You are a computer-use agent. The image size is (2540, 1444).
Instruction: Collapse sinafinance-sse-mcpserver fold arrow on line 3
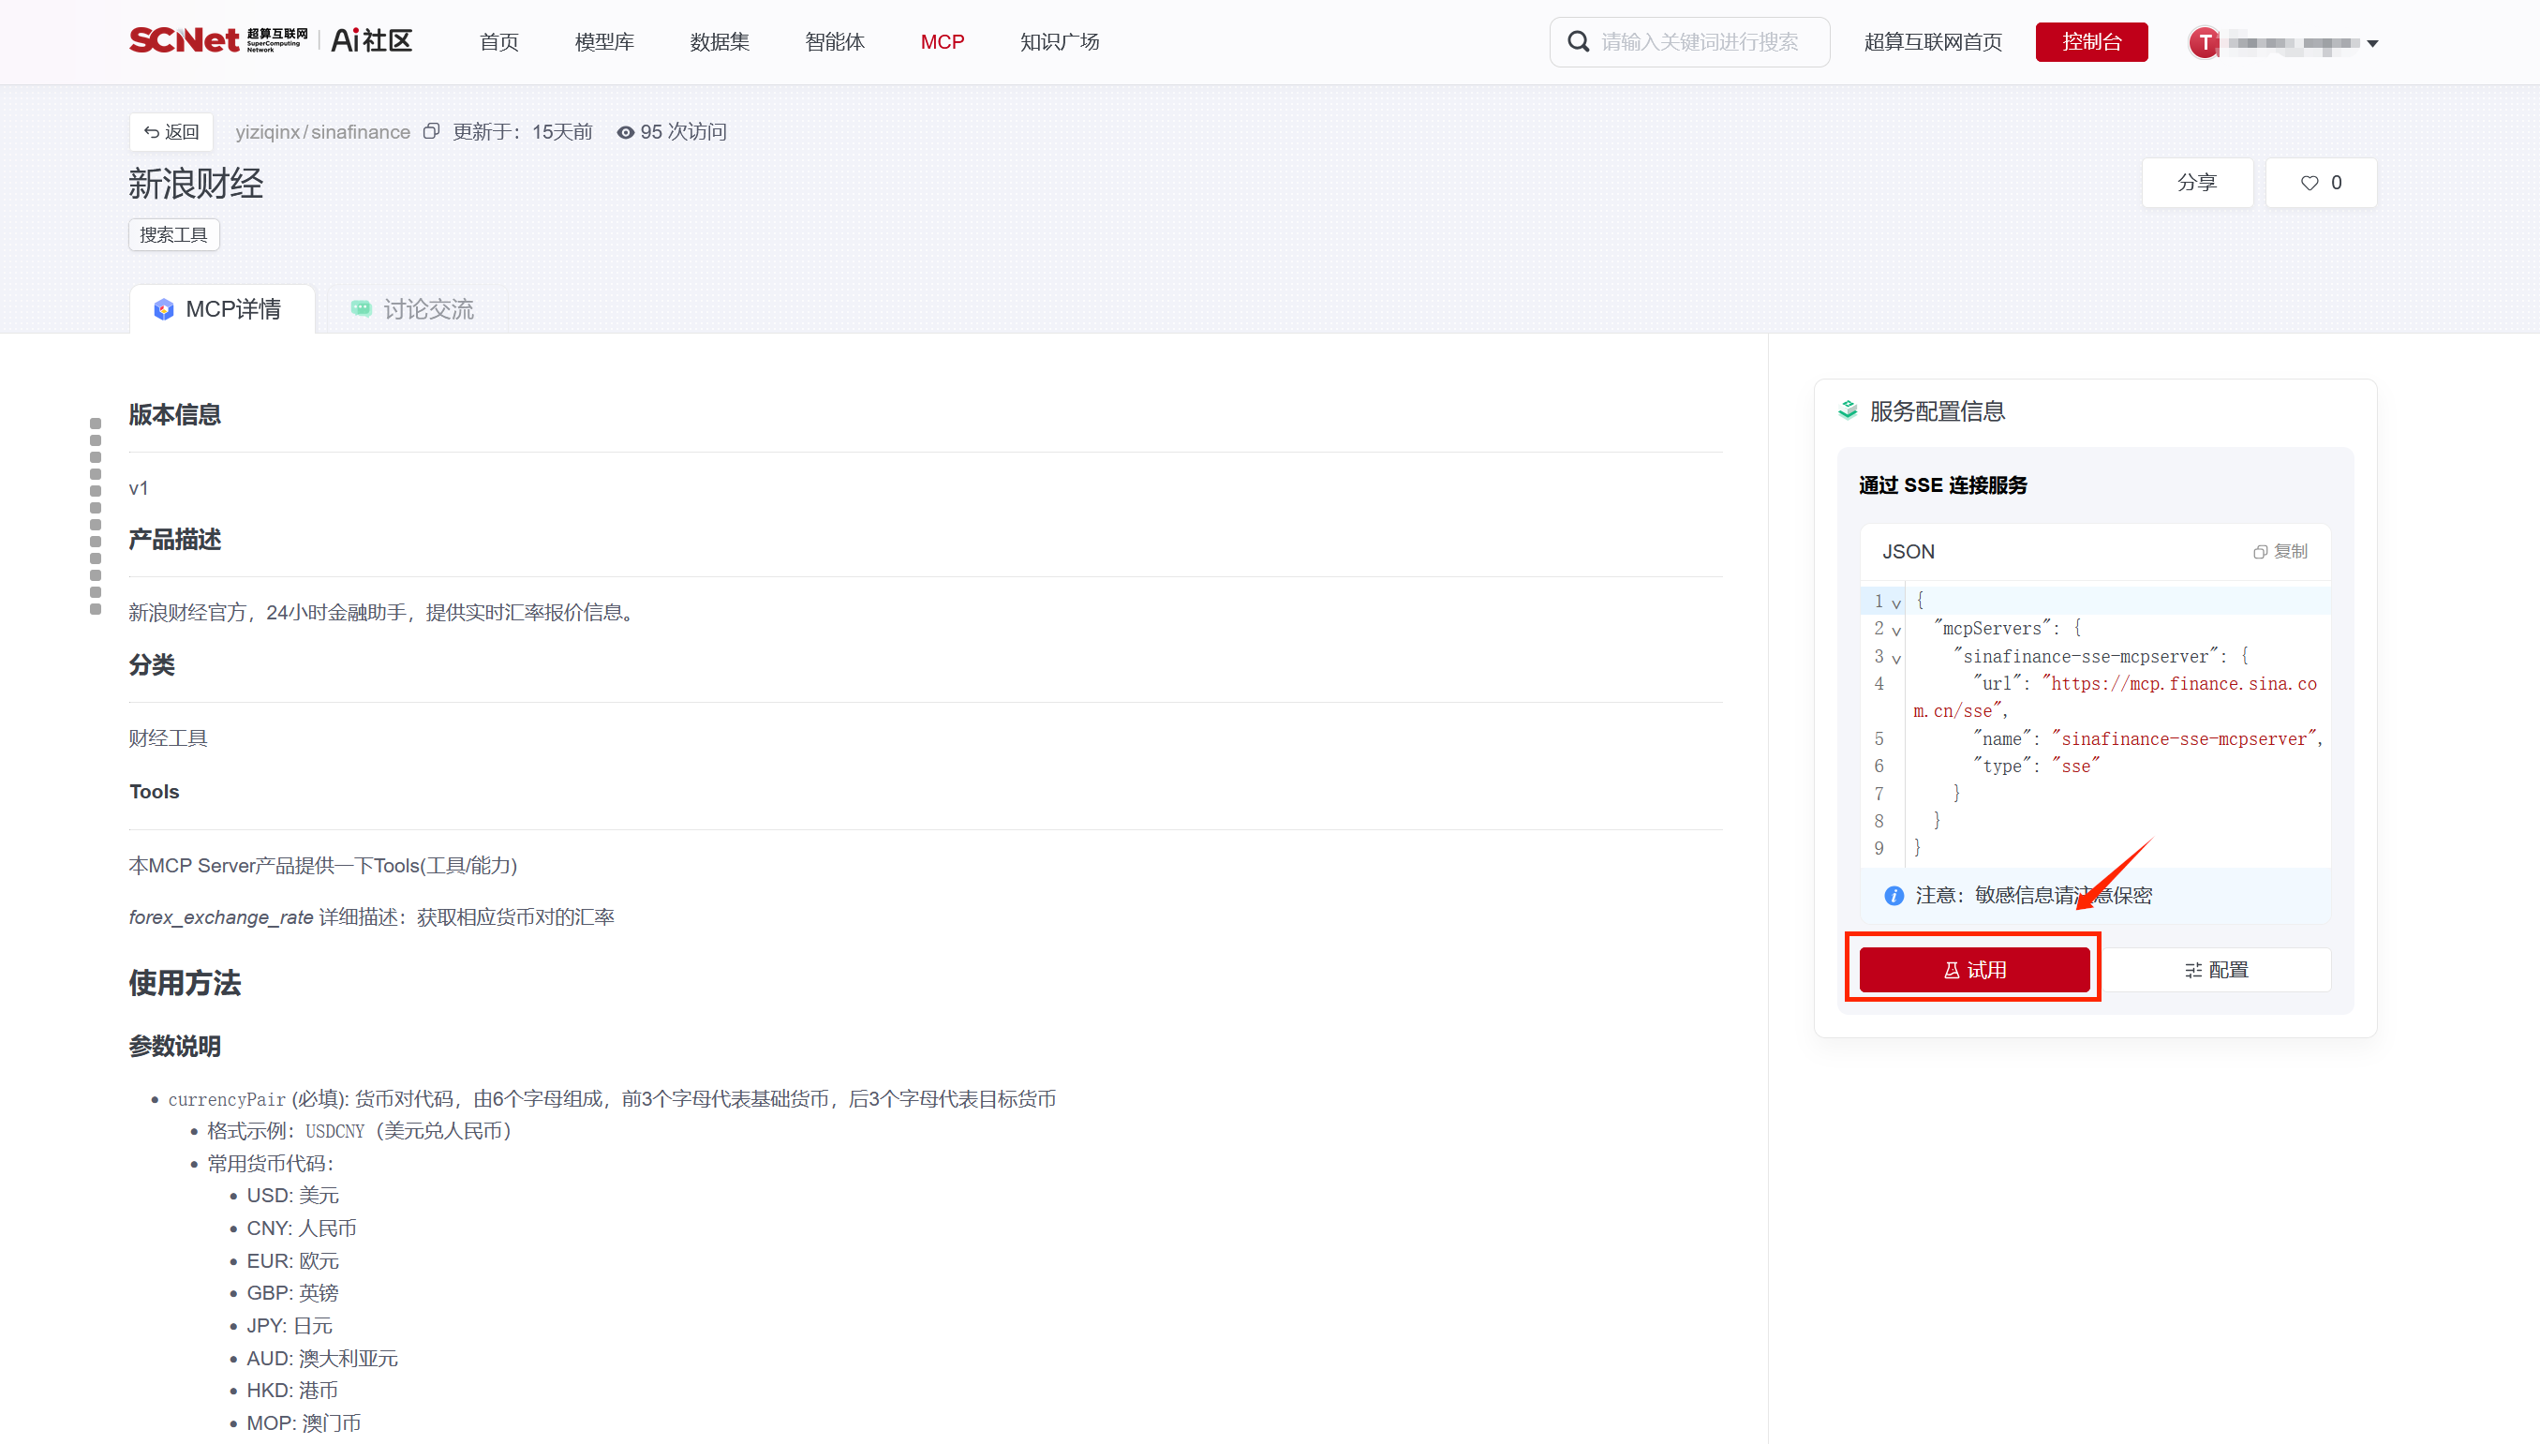[1896, 659]
